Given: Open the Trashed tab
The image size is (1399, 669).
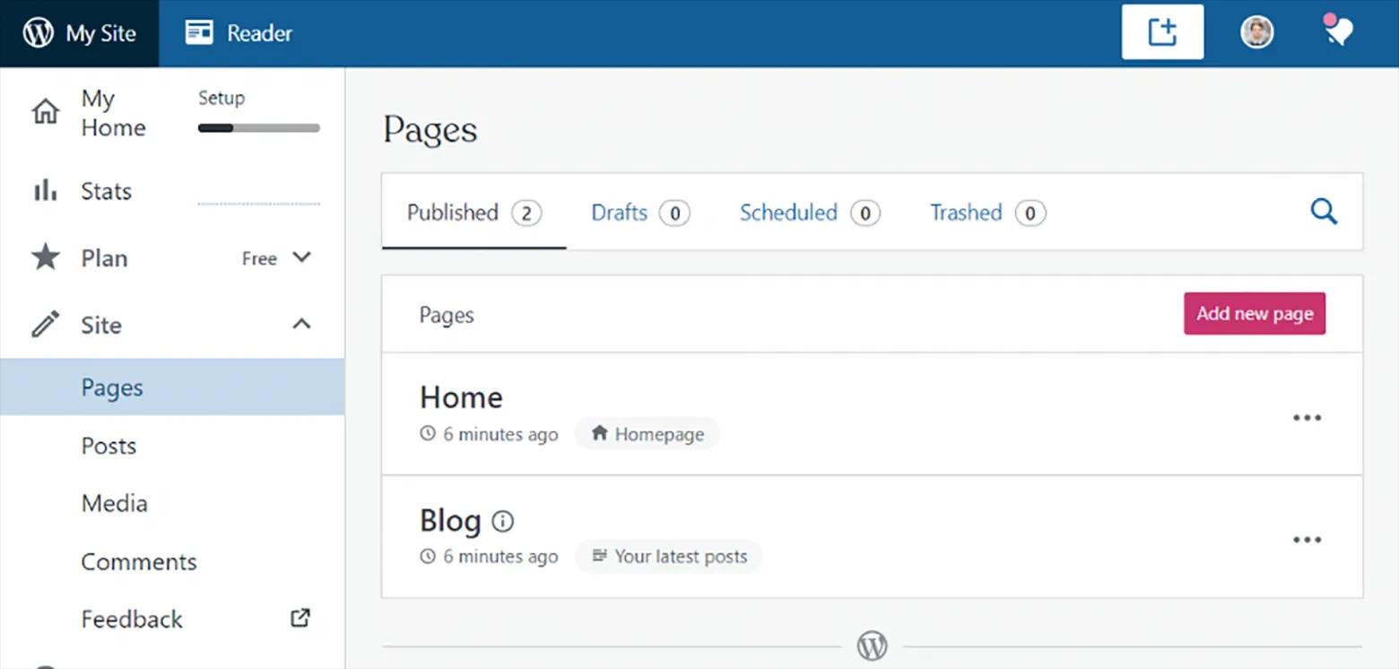Looking at the screenshot, I should (966, 213).
